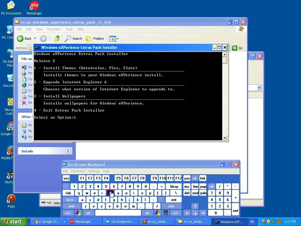Click the Up folder icon in Explorer
Image resolution: width=301 pixels, height=226 pixels.
(57, 39)
